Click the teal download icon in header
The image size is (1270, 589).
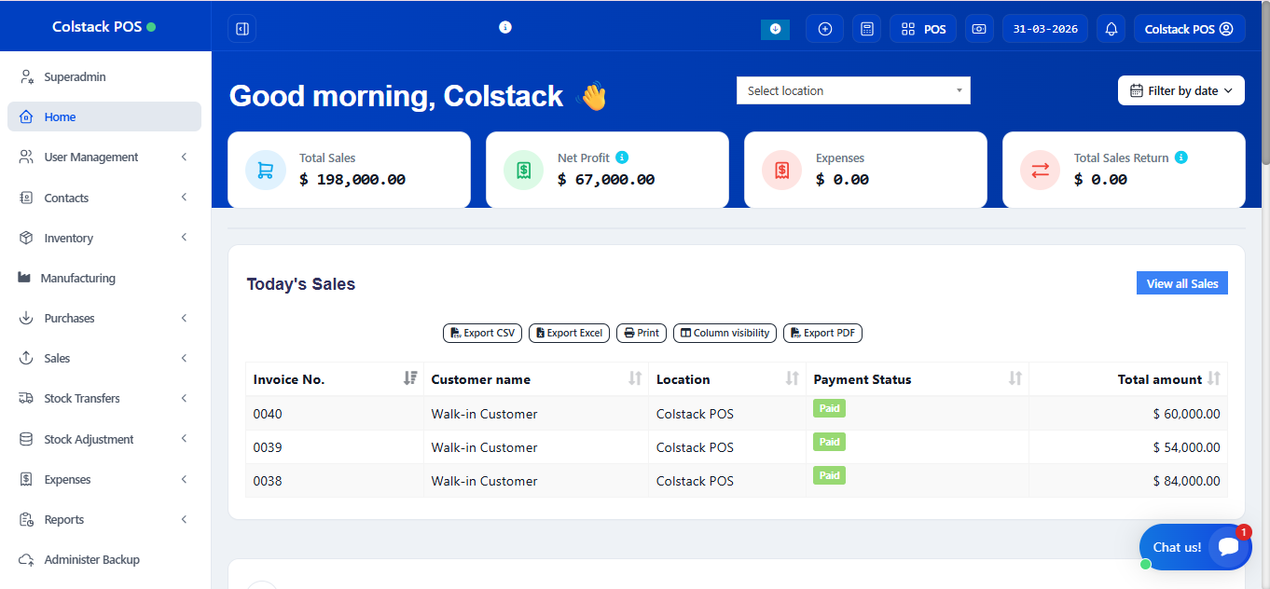point(775,29)
